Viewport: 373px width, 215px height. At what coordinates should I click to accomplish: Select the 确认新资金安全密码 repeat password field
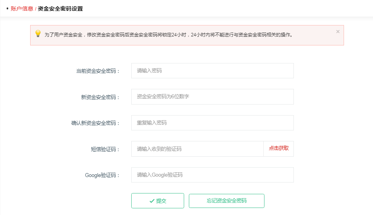[x=212, y=123]
